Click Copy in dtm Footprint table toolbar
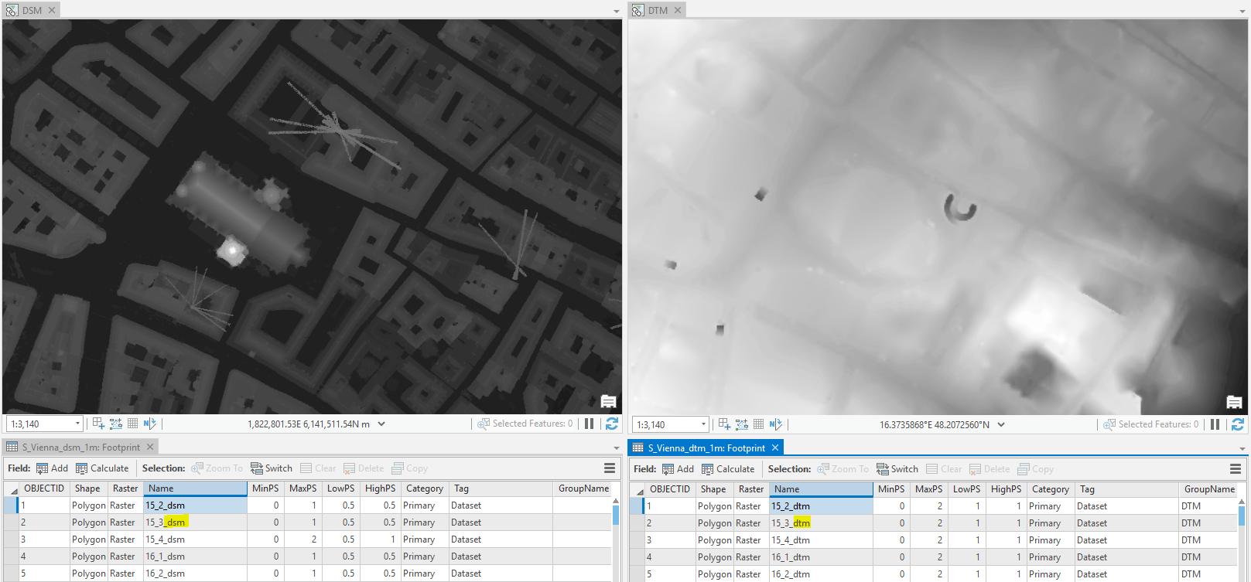Image resolution: width=1251 pixels, height=582 pixels. [1035, 469]
